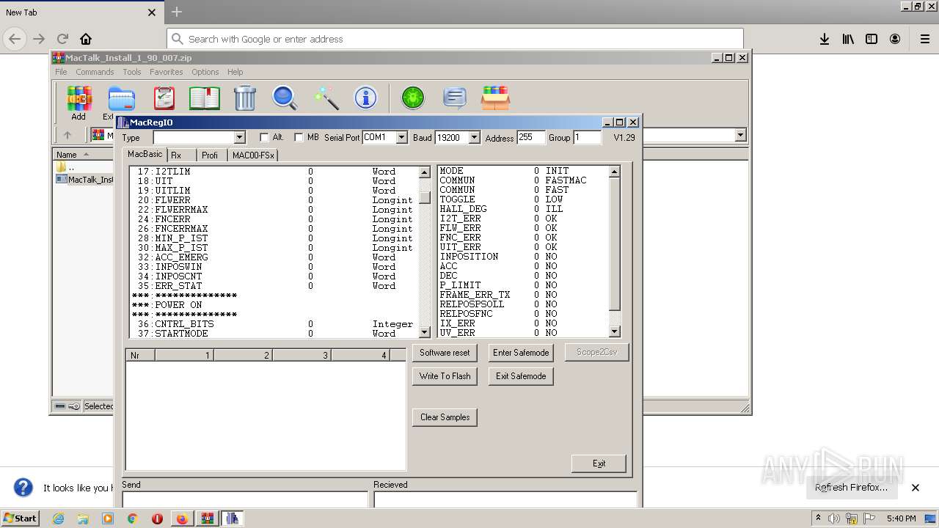Expand the WinRAR address path dropdown arrow

(x=740, y=135)
